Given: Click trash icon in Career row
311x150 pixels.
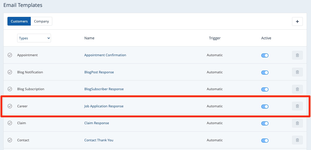Looking at the screenshot, I should [297, 106].
